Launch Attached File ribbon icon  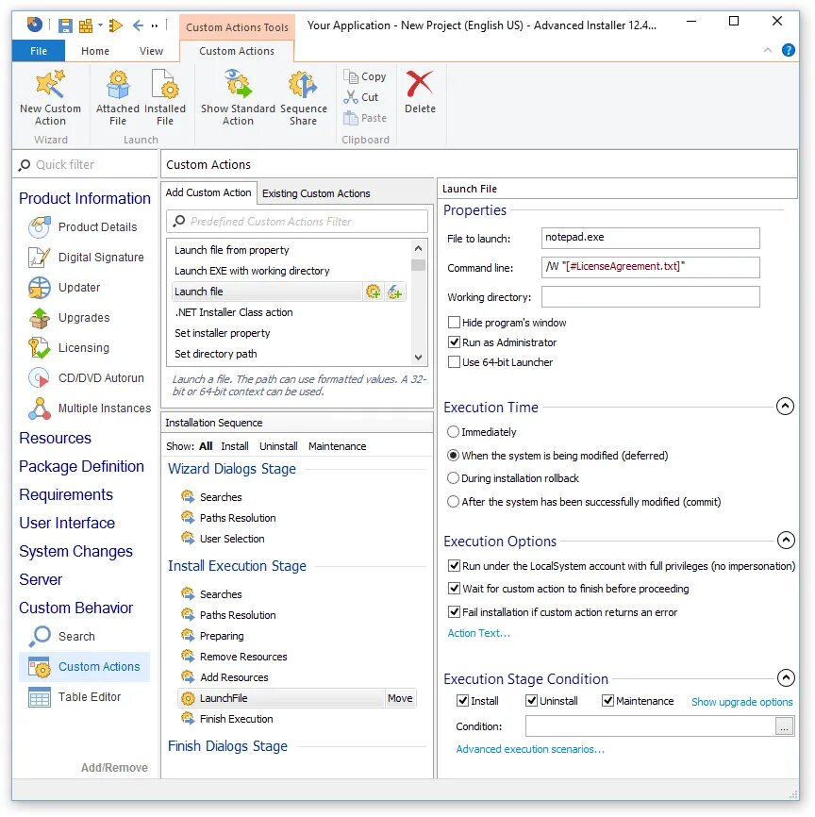coord(118,98)
